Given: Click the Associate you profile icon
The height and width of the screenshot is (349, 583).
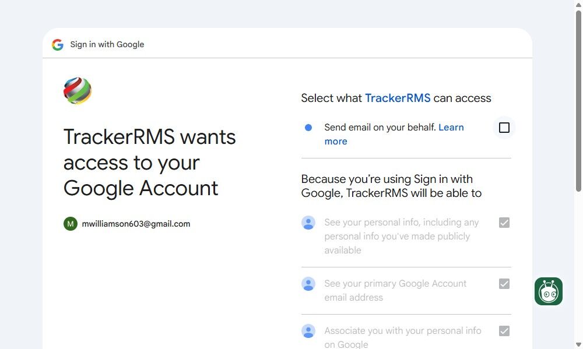Looking at the screenshot, I should [x=308, y=331].
